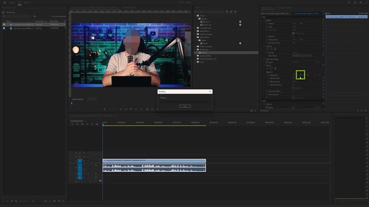
Task: Toggle Linked Selection in Timeline
Action: (82, 124)
